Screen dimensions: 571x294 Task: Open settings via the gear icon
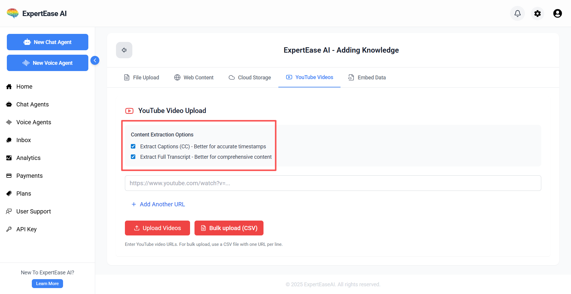(537, 13)
